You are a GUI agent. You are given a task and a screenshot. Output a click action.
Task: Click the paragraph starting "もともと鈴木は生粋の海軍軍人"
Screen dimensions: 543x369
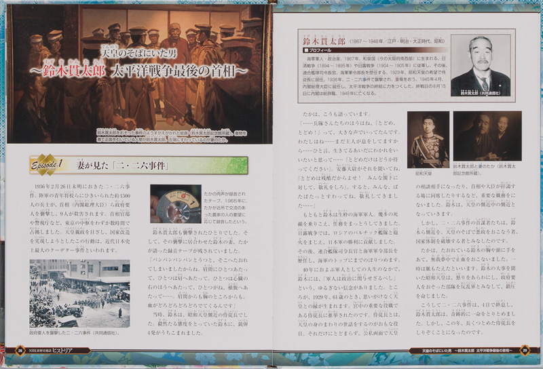348,237
